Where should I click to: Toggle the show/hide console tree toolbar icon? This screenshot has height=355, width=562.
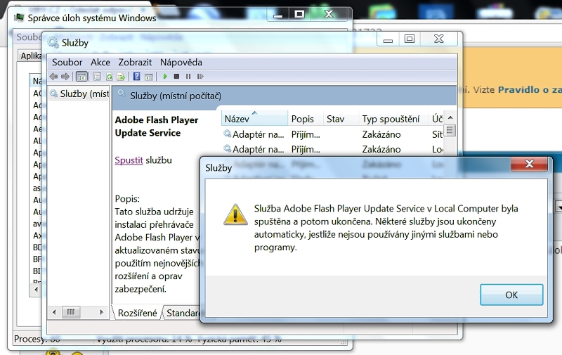(81, 77)
